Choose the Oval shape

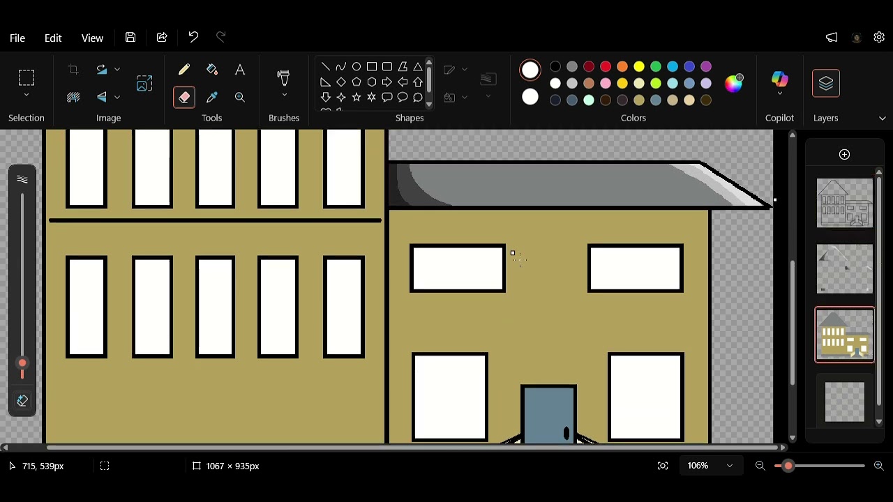coord(357,67)
